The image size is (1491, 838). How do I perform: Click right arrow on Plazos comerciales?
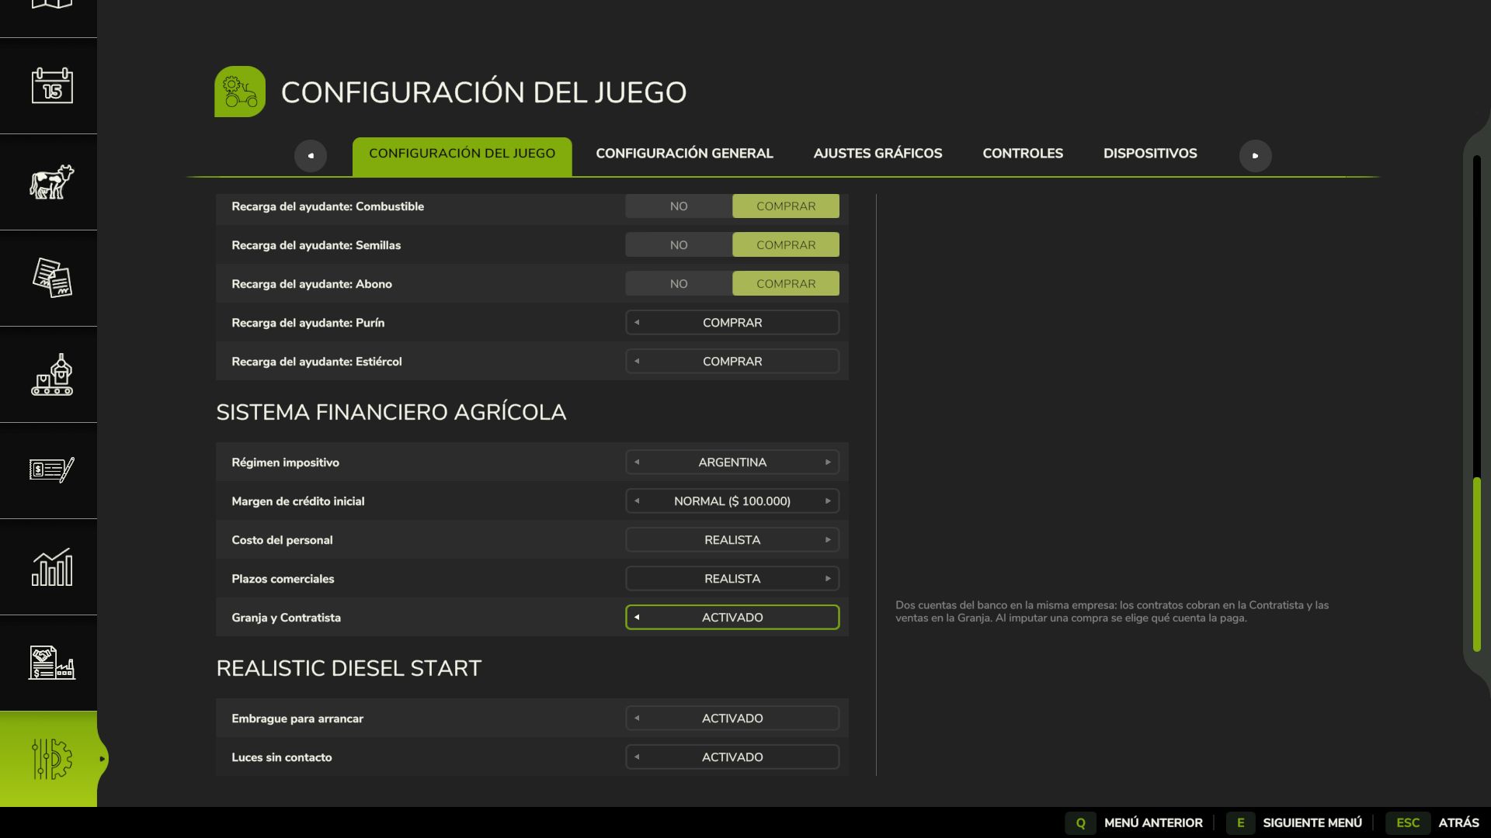click(x=828, y=578)
